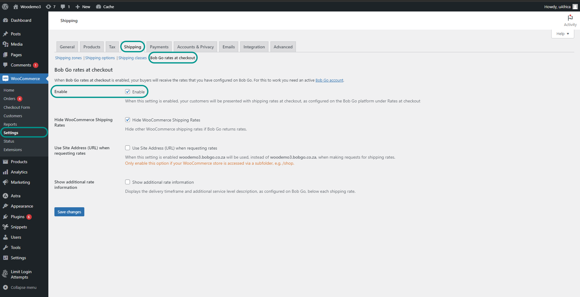Open WooCommerce Settings submenu item

click(x=11, y=133)
